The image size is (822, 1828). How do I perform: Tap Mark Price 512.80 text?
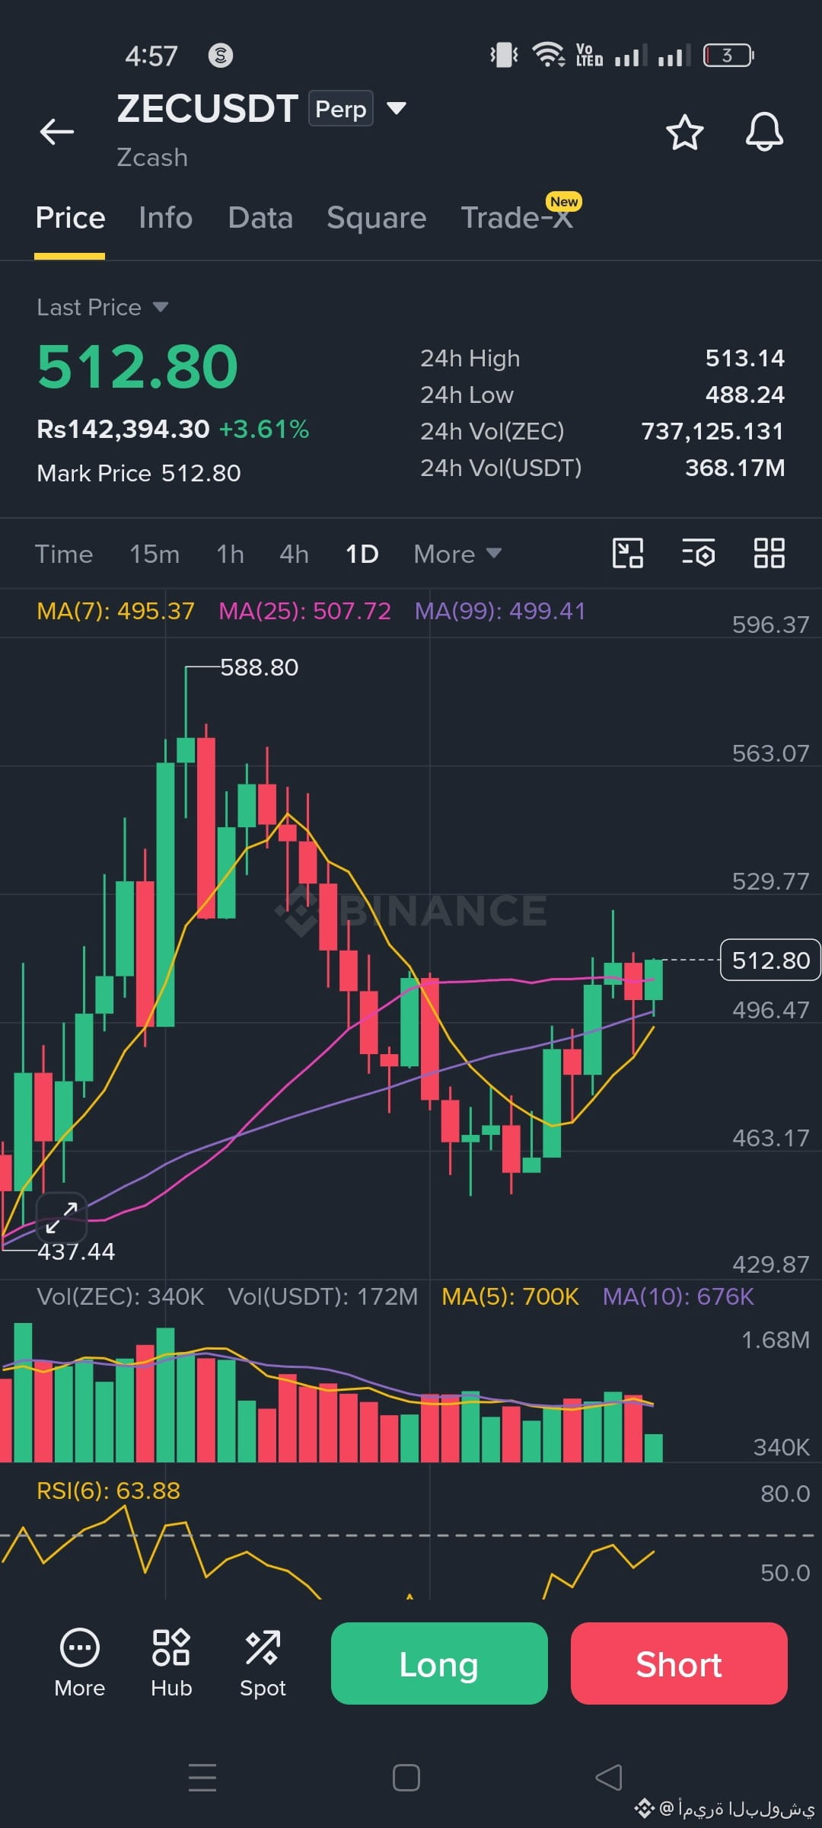(x=139, y=473)
